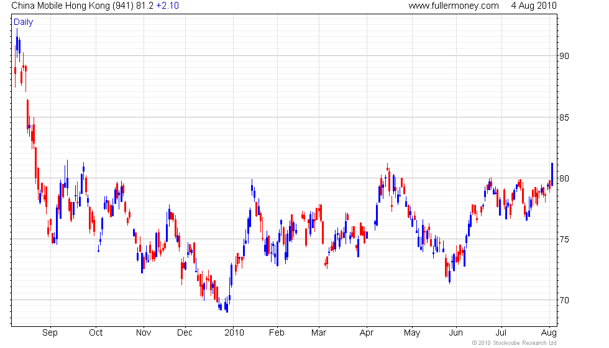The image size is (609, 348).
Task: Click the 'May' month label on time axis
Action: (x=412, y=333)
